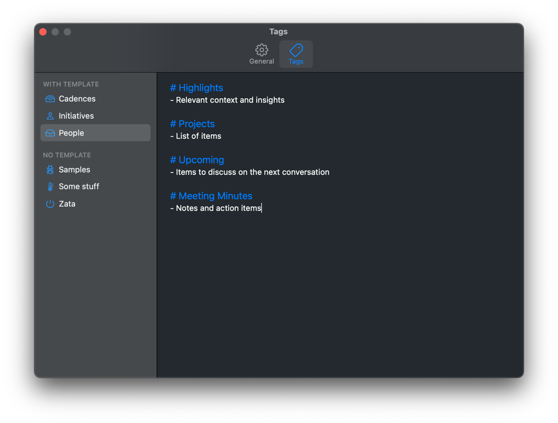Click the WITH TEMPLATE section header

tap(71, 84)
